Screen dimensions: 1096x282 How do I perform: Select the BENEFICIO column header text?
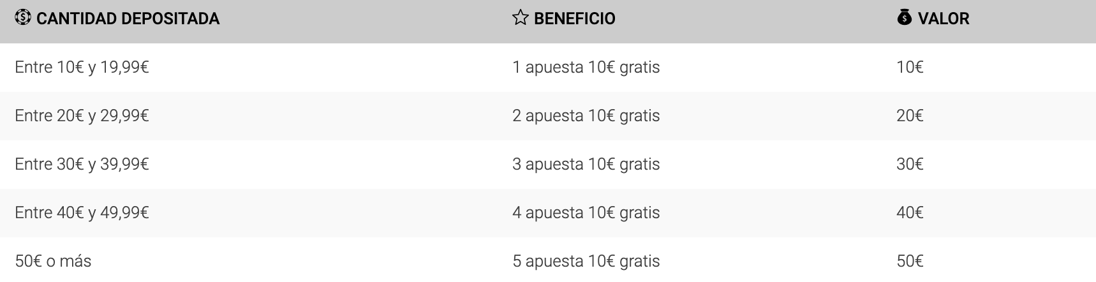(x=575, y=19)
